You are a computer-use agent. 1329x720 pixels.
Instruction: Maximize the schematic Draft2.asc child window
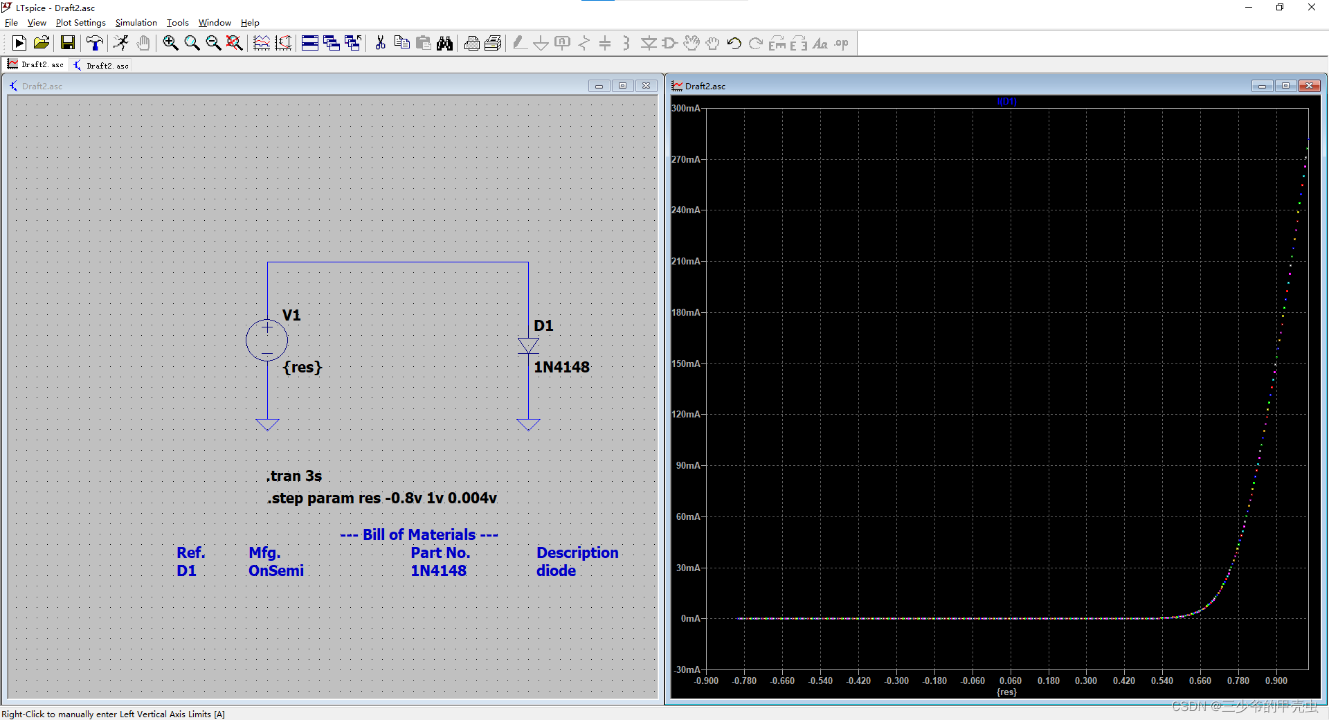pos(622,86)
